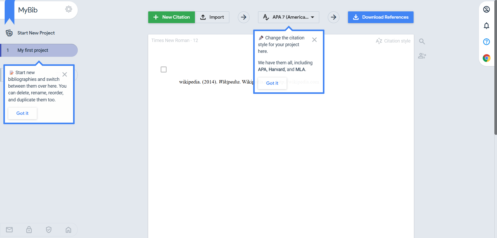The width and height of the screenshot is (497, 238).
Task: Click the add collaborator icon
Action: click(422, 56)
